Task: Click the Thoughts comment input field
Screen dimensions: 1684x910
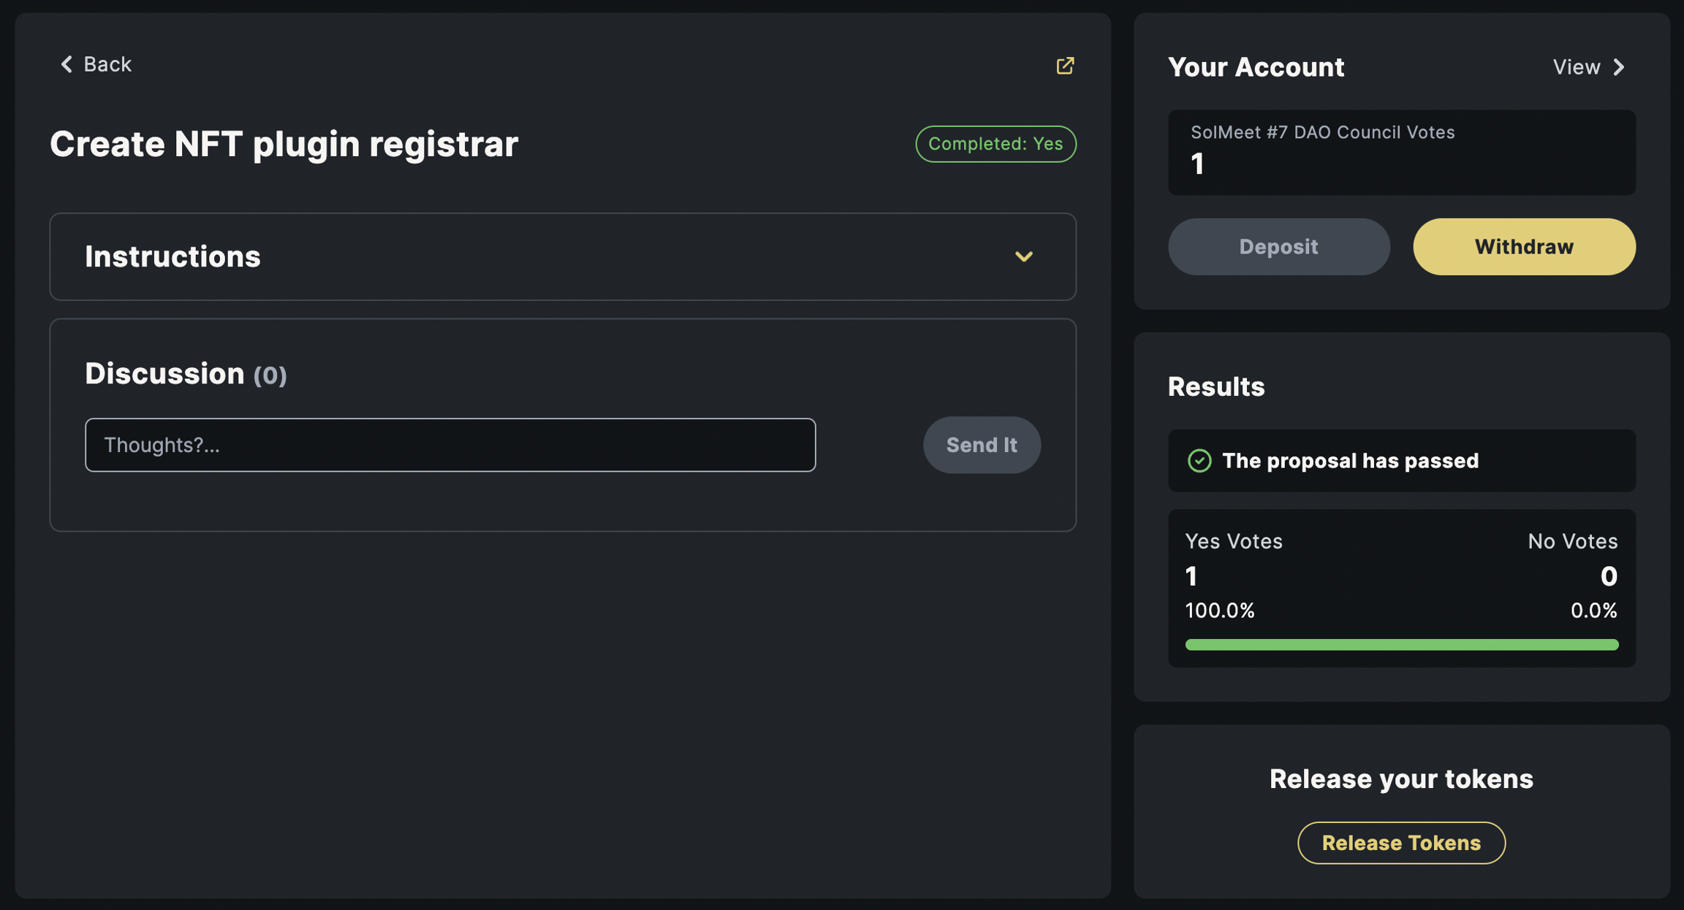Action: click(x=450, y=445)
